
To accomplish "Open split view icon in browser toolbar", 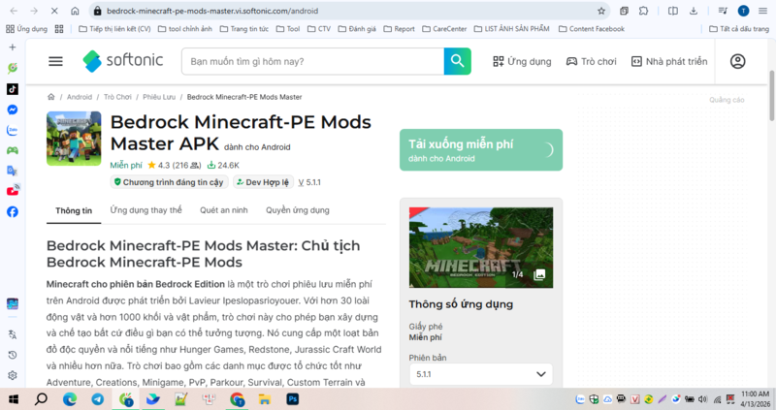I will coord(672,11).
